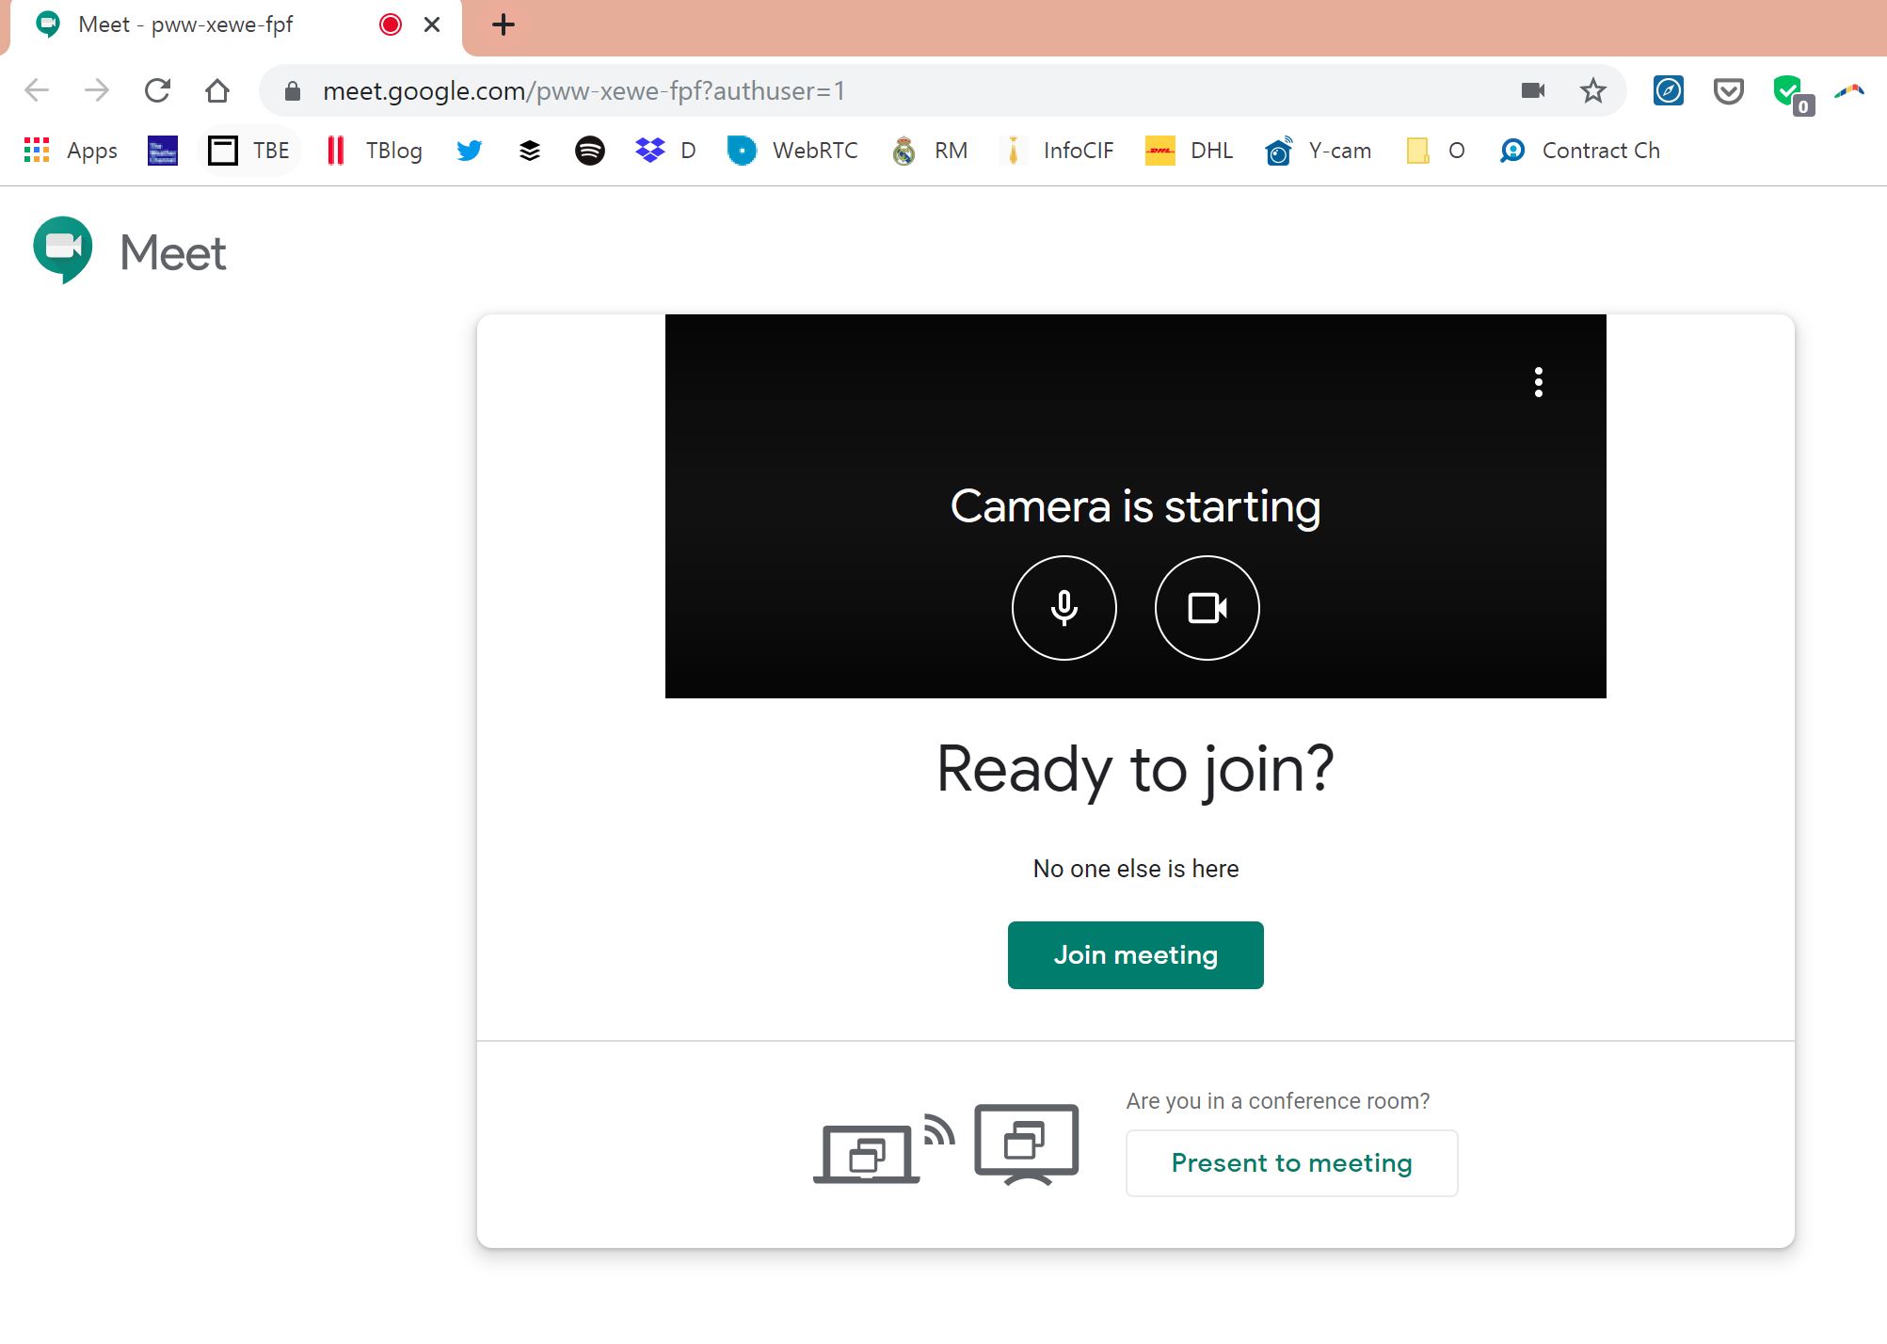Open the Buffer bookmark icon
The image size is (1887, 1344).
click(529, 151)
